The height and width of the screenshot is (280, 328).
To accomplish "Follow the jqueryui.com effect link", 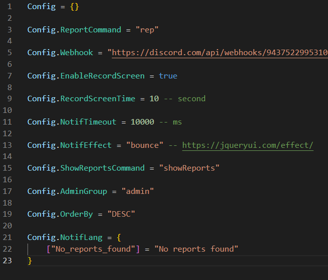I will tap(248, 145).
